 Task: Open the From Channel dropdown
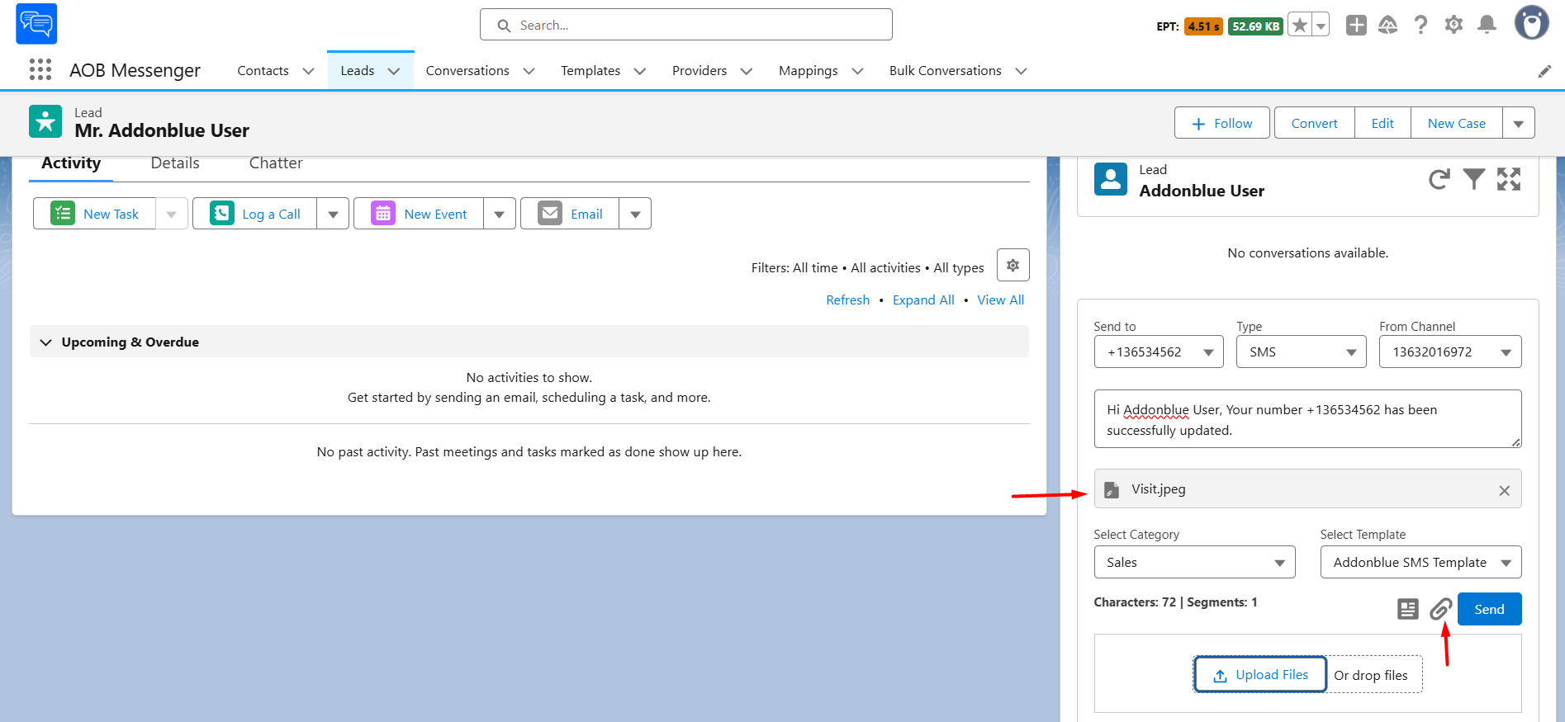[x=1450, y=352]
